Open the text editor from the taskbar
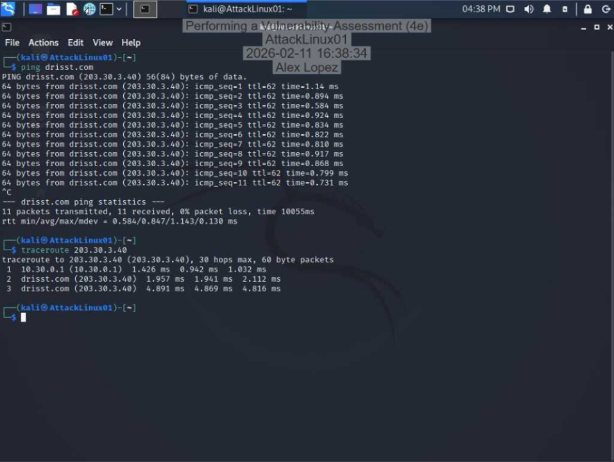This screenshot has width=614, height=462. click(x=71, y=8)
